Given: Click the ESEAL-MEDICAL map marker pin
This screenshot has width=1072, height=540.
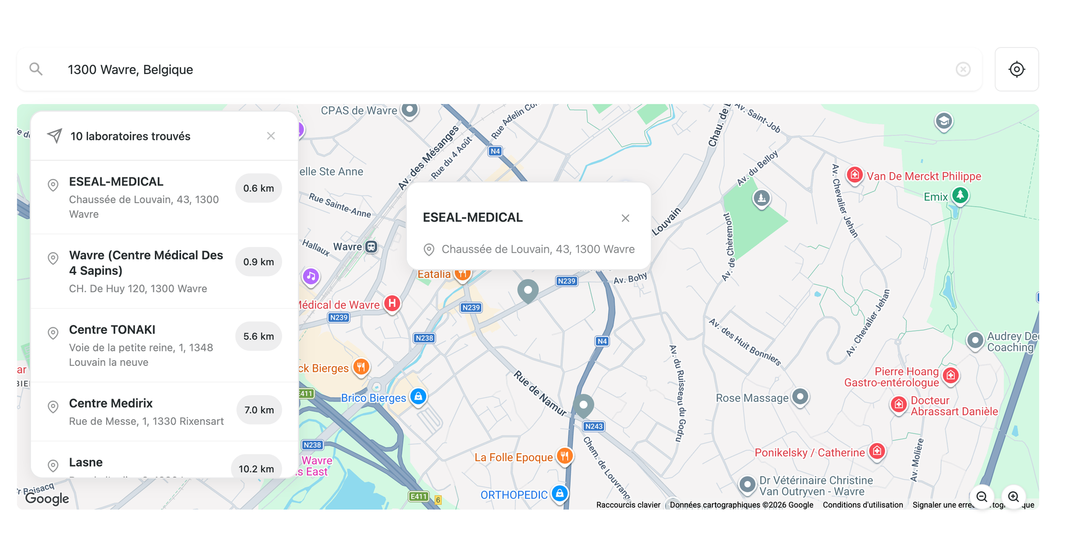Looking at the screenshot, I should [528, 291].
